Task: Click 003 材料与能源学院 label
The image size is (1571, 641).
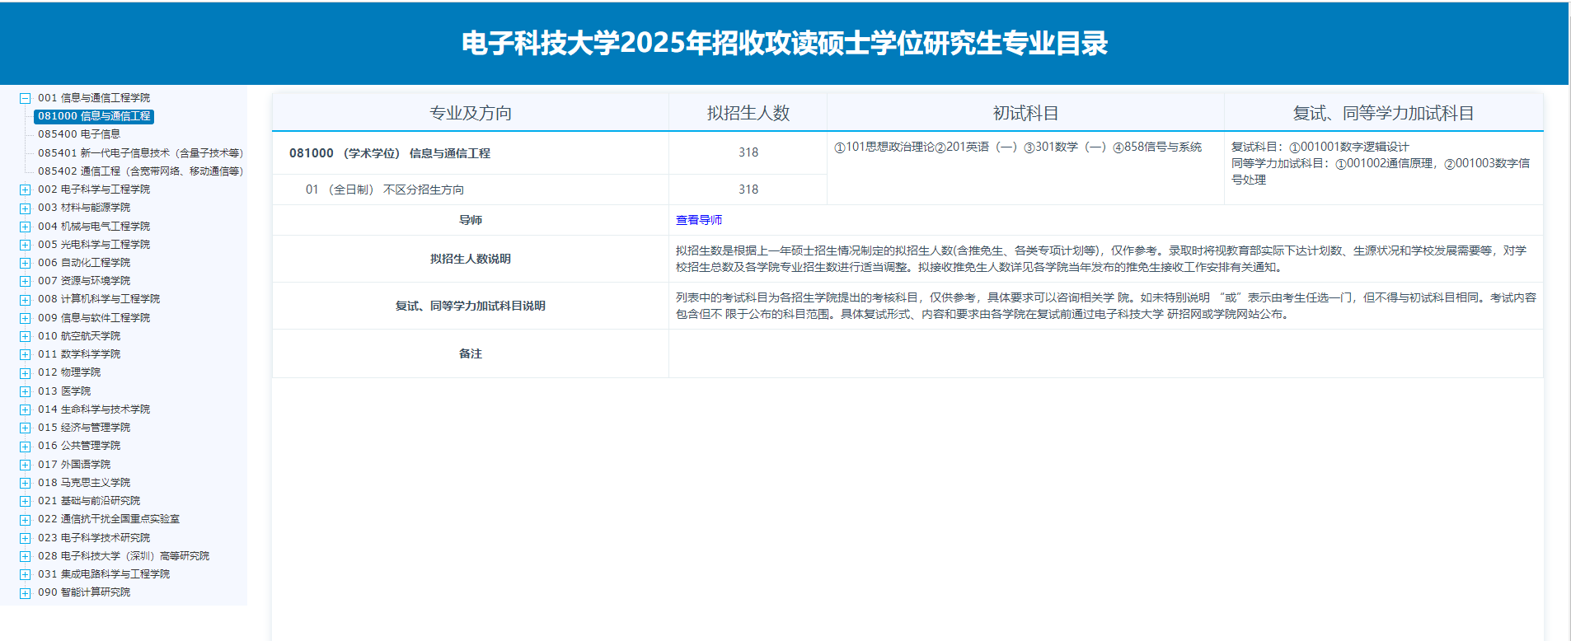Action: pos(84,208)
